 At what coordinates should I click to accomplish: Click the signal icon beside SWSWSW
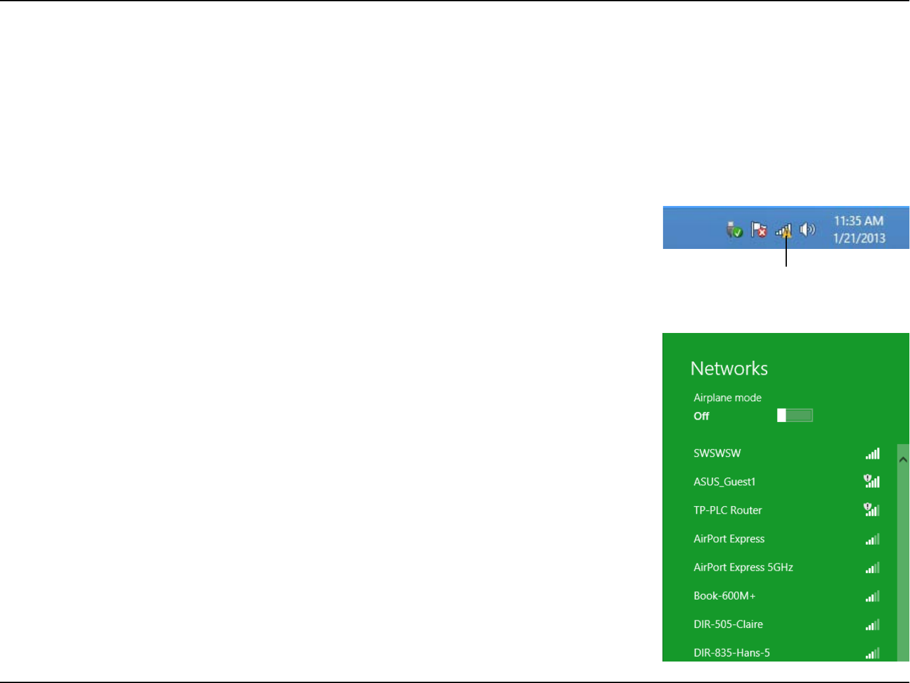873,453
